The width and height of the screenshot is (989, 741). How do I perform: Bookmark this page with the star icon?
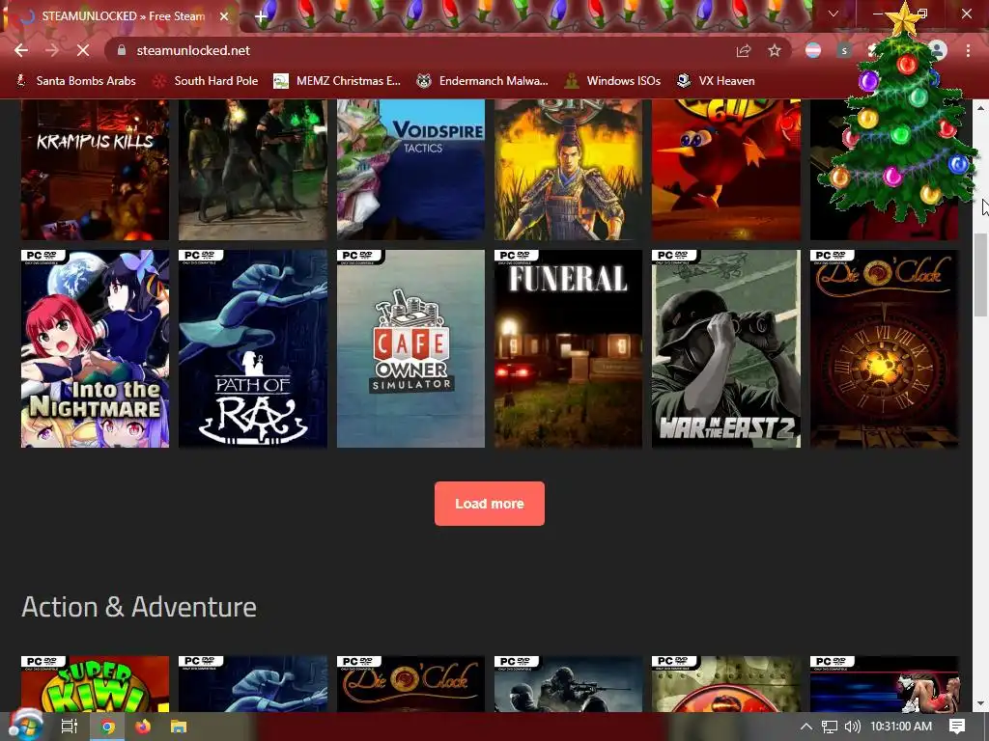pyautogui.click(x=775, y=50)
